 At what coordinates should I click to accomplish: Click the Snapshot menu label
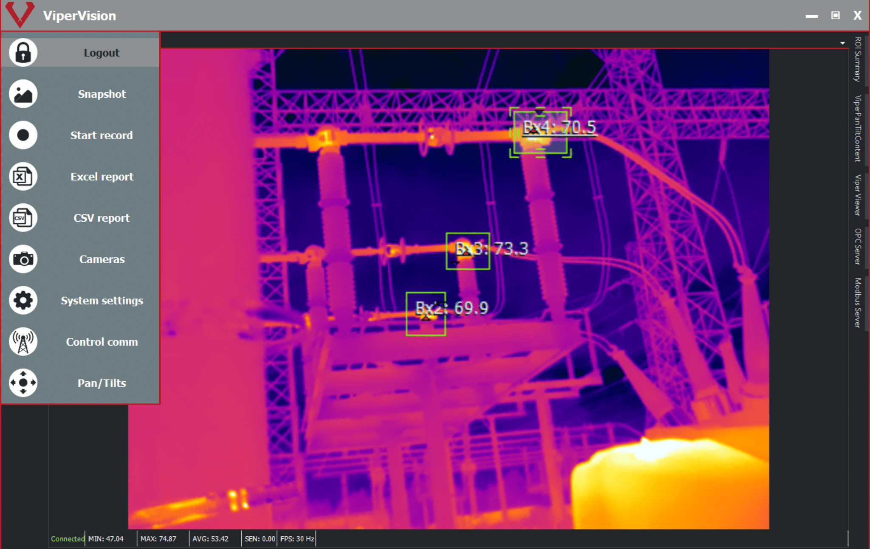(x=102, y=94)
